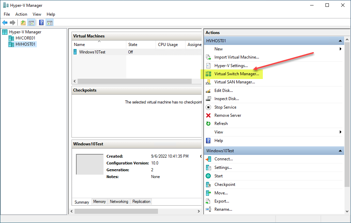Screen dimensions: 351x223
Task: Open the Help menu in menu bar
Action: [51, 14]
